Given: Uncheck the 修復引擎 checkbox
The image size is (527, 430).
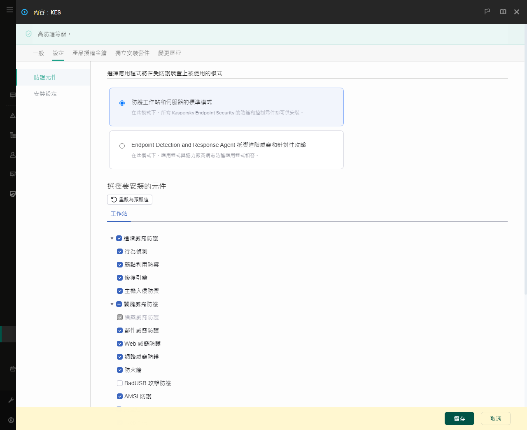Looking at the screenshot, I should point(120,278).
